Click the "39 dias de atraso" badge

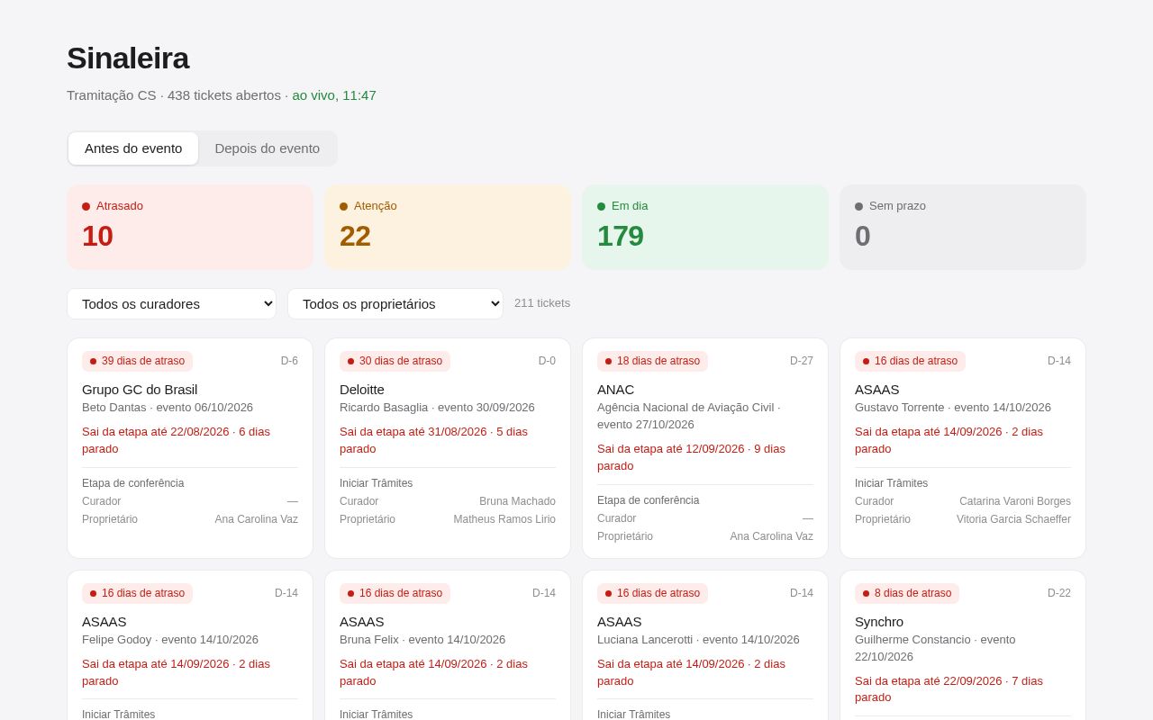pyautogui.click(x=137, y=361)
